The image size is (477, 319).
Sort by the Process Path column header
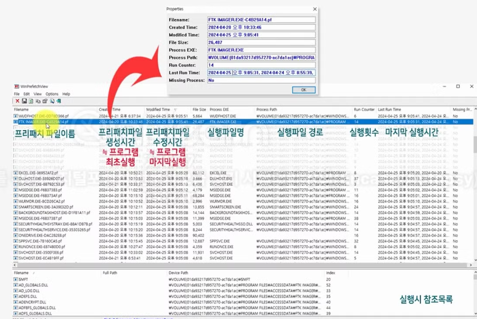click(x=303, y=110)
